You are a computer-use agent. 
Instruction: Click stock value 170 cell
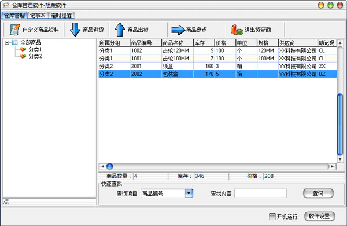tap(204, 74)
